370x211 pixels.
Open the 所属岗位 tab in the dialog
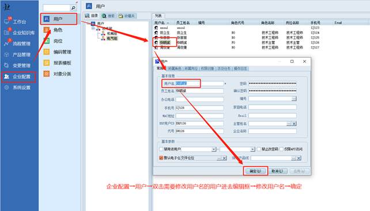point(191,69)
